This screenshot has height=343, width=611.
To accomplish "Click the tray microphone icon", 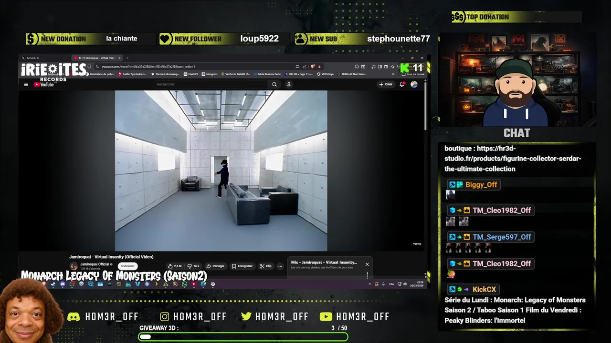I will click(x=383, y=284).
